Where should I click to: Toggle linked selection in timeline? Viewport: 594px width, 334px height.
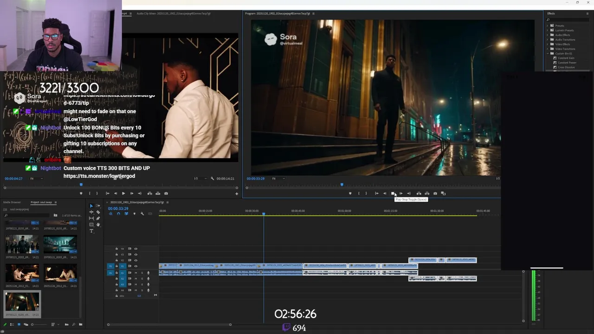[126, 214]
